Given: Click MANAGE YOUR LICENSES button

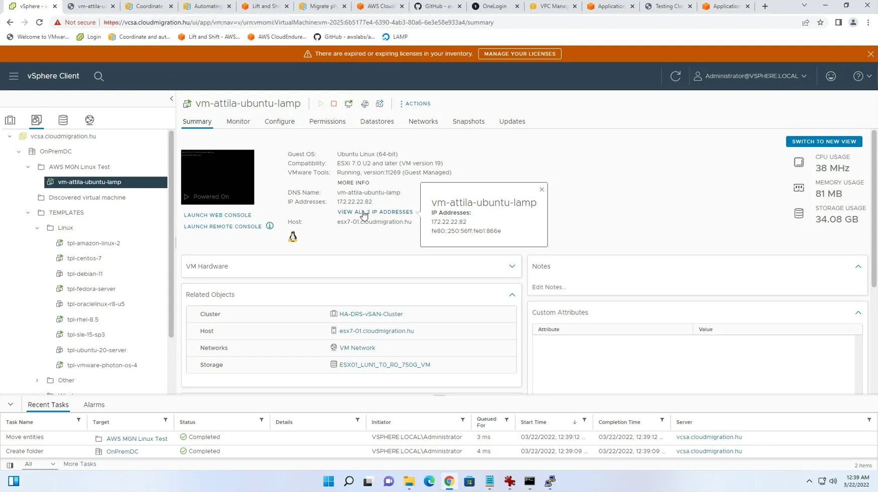Looking at the screenshot, I should pyautogui.click(x=520, y=54).
